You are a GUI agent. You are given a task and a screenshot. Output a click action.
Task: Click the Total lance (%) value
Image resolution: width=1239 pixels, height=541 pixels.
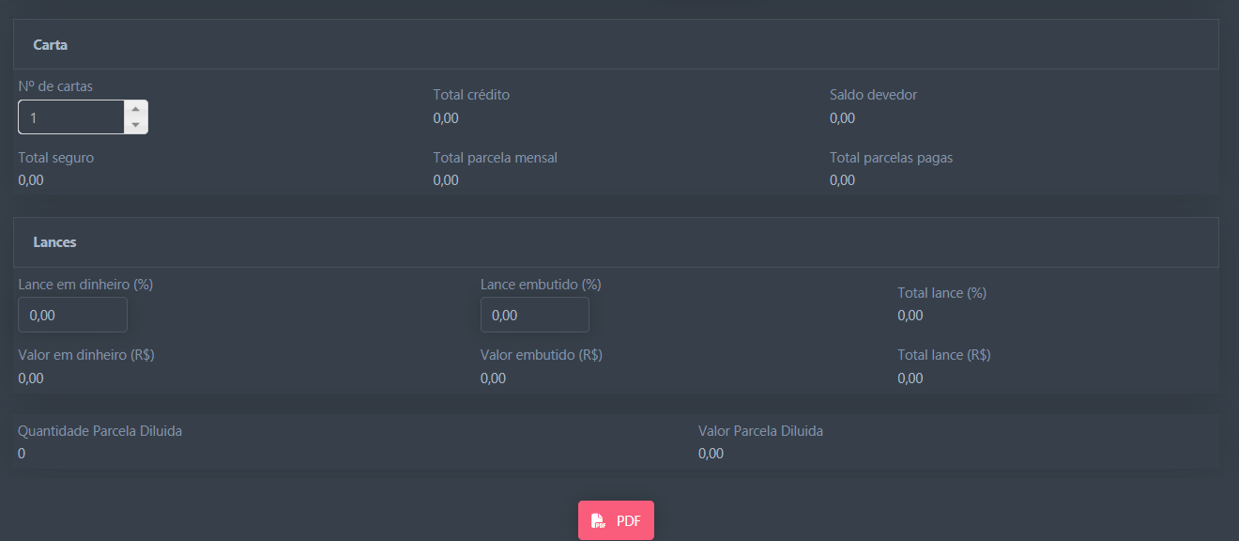pyautogui.click(x=910, y=316)
